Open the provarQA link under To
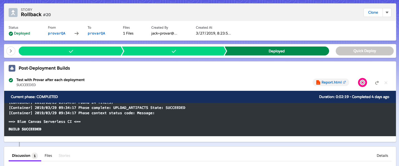This screenshot has width=399, height=166. [x=96, y=33]
